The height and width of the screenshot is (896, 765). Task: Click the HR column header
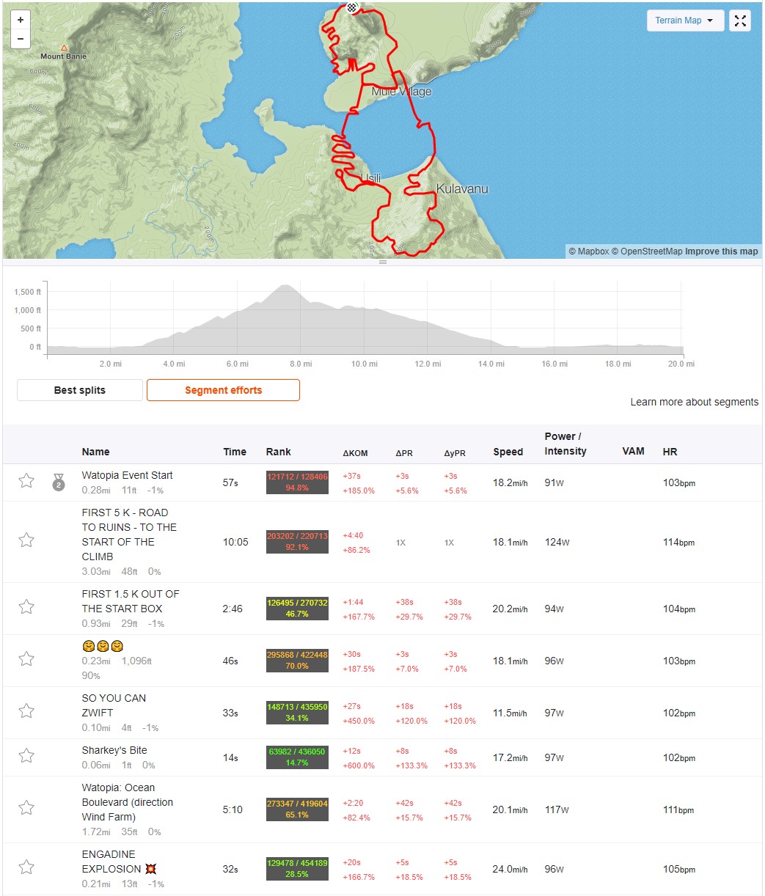point(670,452)
